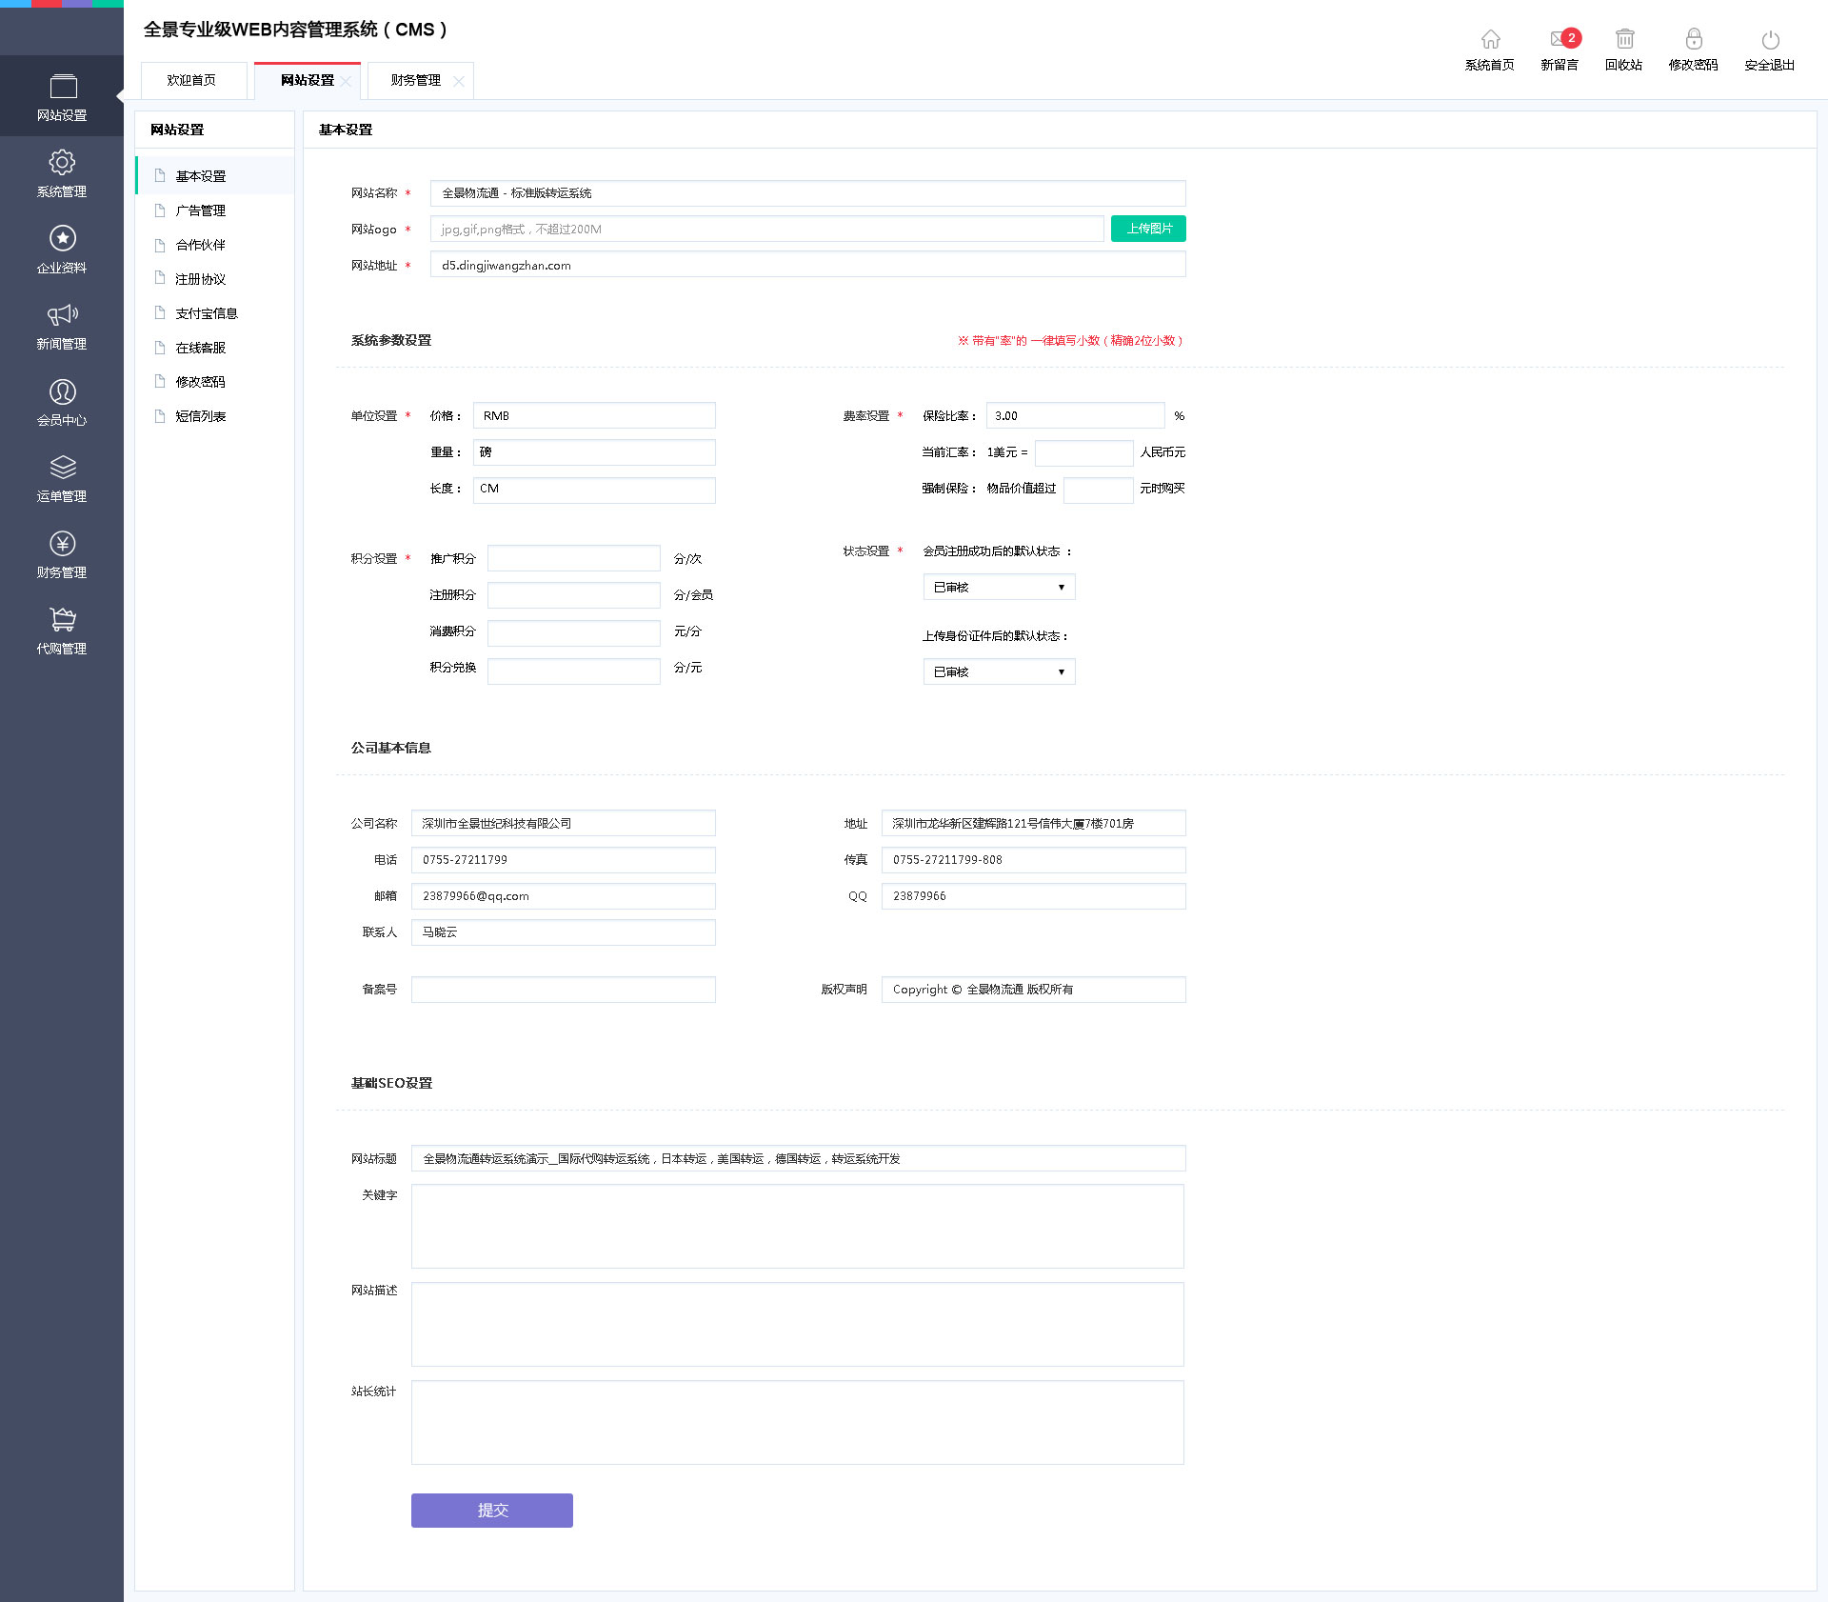Open 新闻管理 megaphone icon

click(62, 315)
